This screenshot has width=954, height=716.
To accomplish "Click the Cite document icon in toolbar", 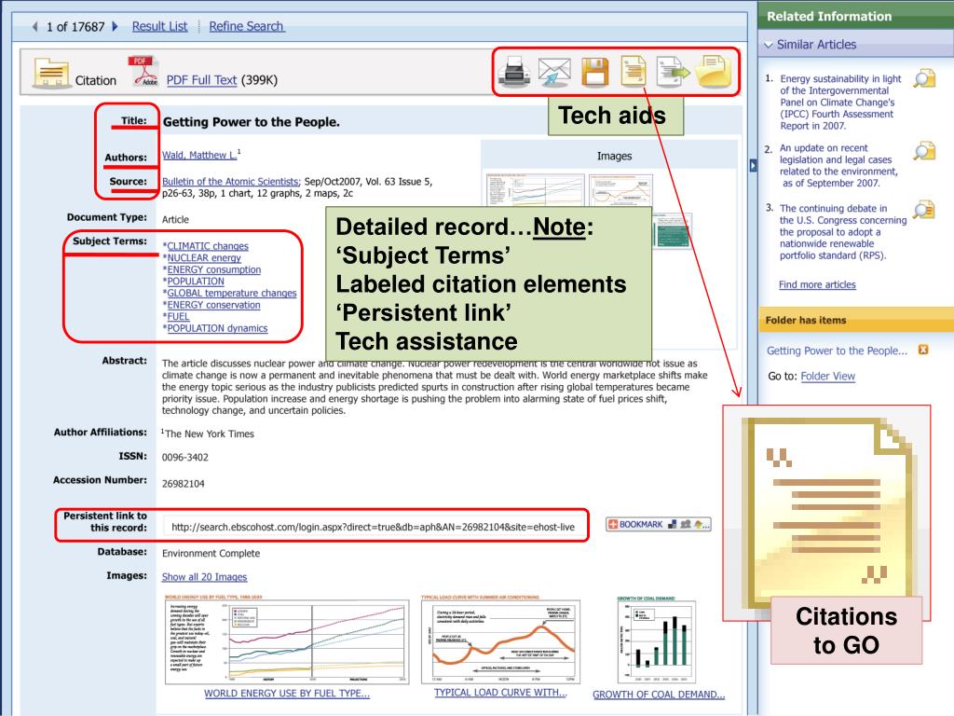I will click(x=634, y=71).
